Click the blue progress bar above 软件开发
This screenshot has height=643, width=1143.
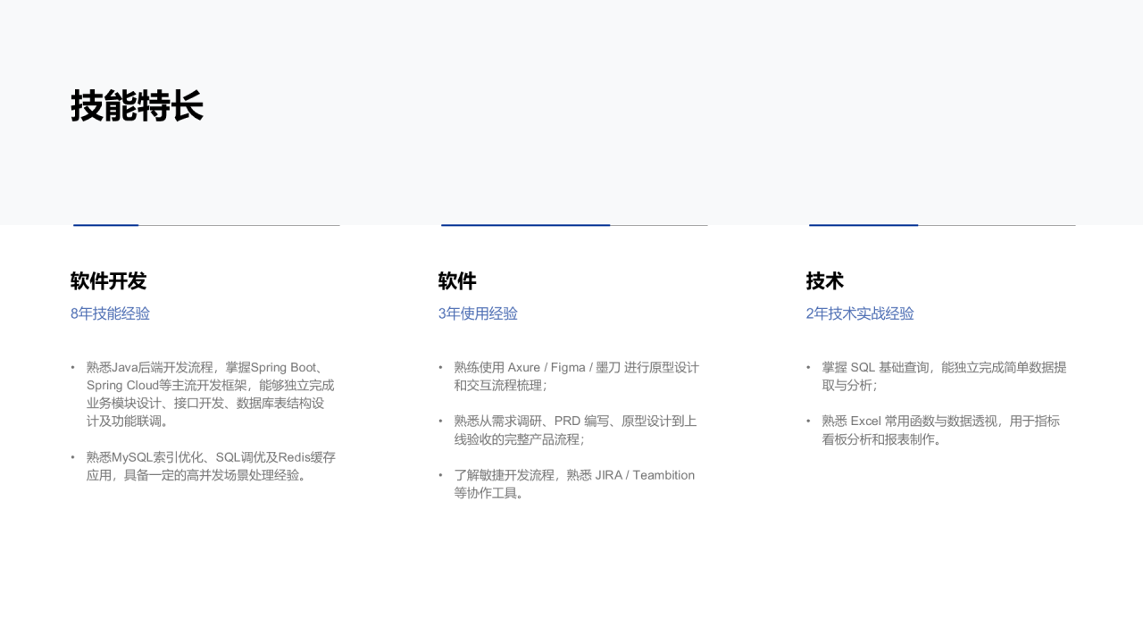[106, 225]
